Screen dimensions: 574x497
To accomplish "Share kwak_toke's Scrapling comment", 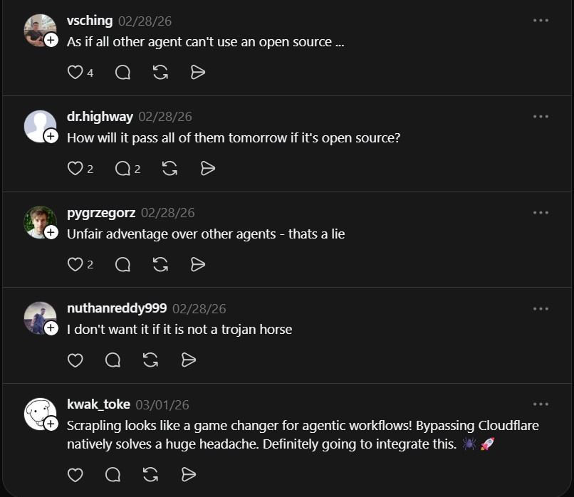I will 188,474.
